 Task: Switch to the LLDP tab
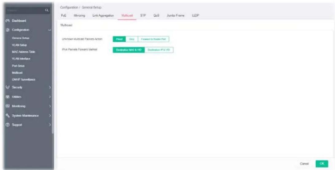[x=195, y=15]
